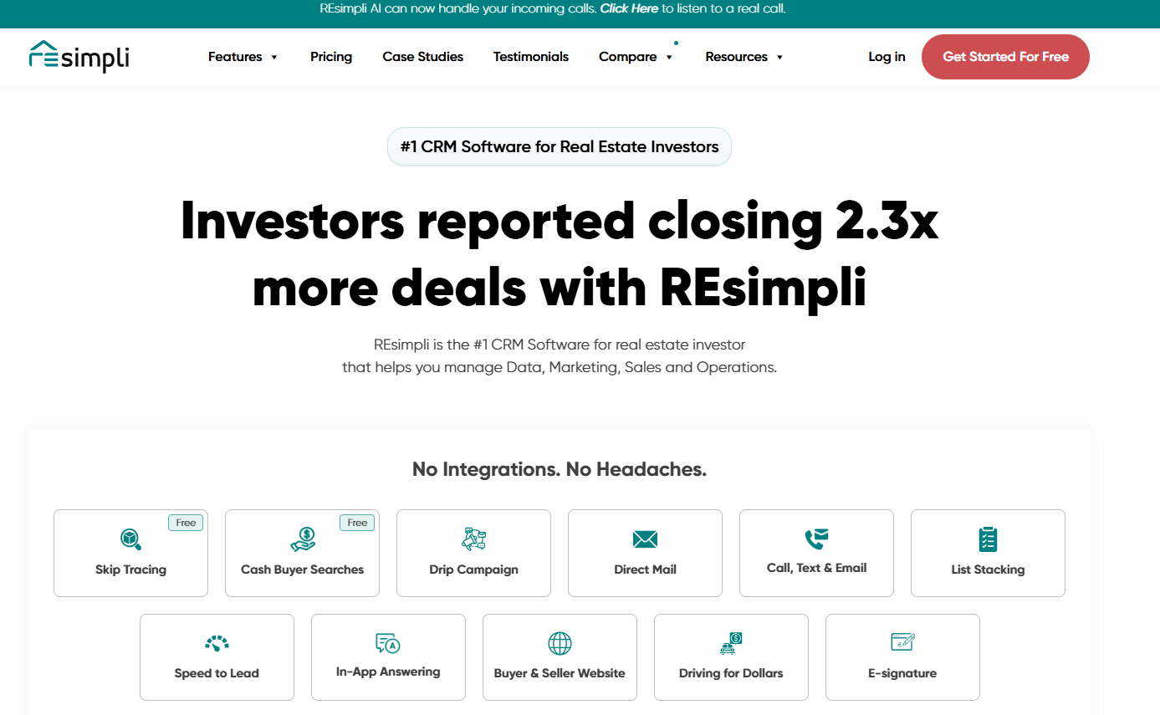Open the In-App Answering label
Image resolution: width=1160 pixels, height=715 pixels.
[388, 672]
